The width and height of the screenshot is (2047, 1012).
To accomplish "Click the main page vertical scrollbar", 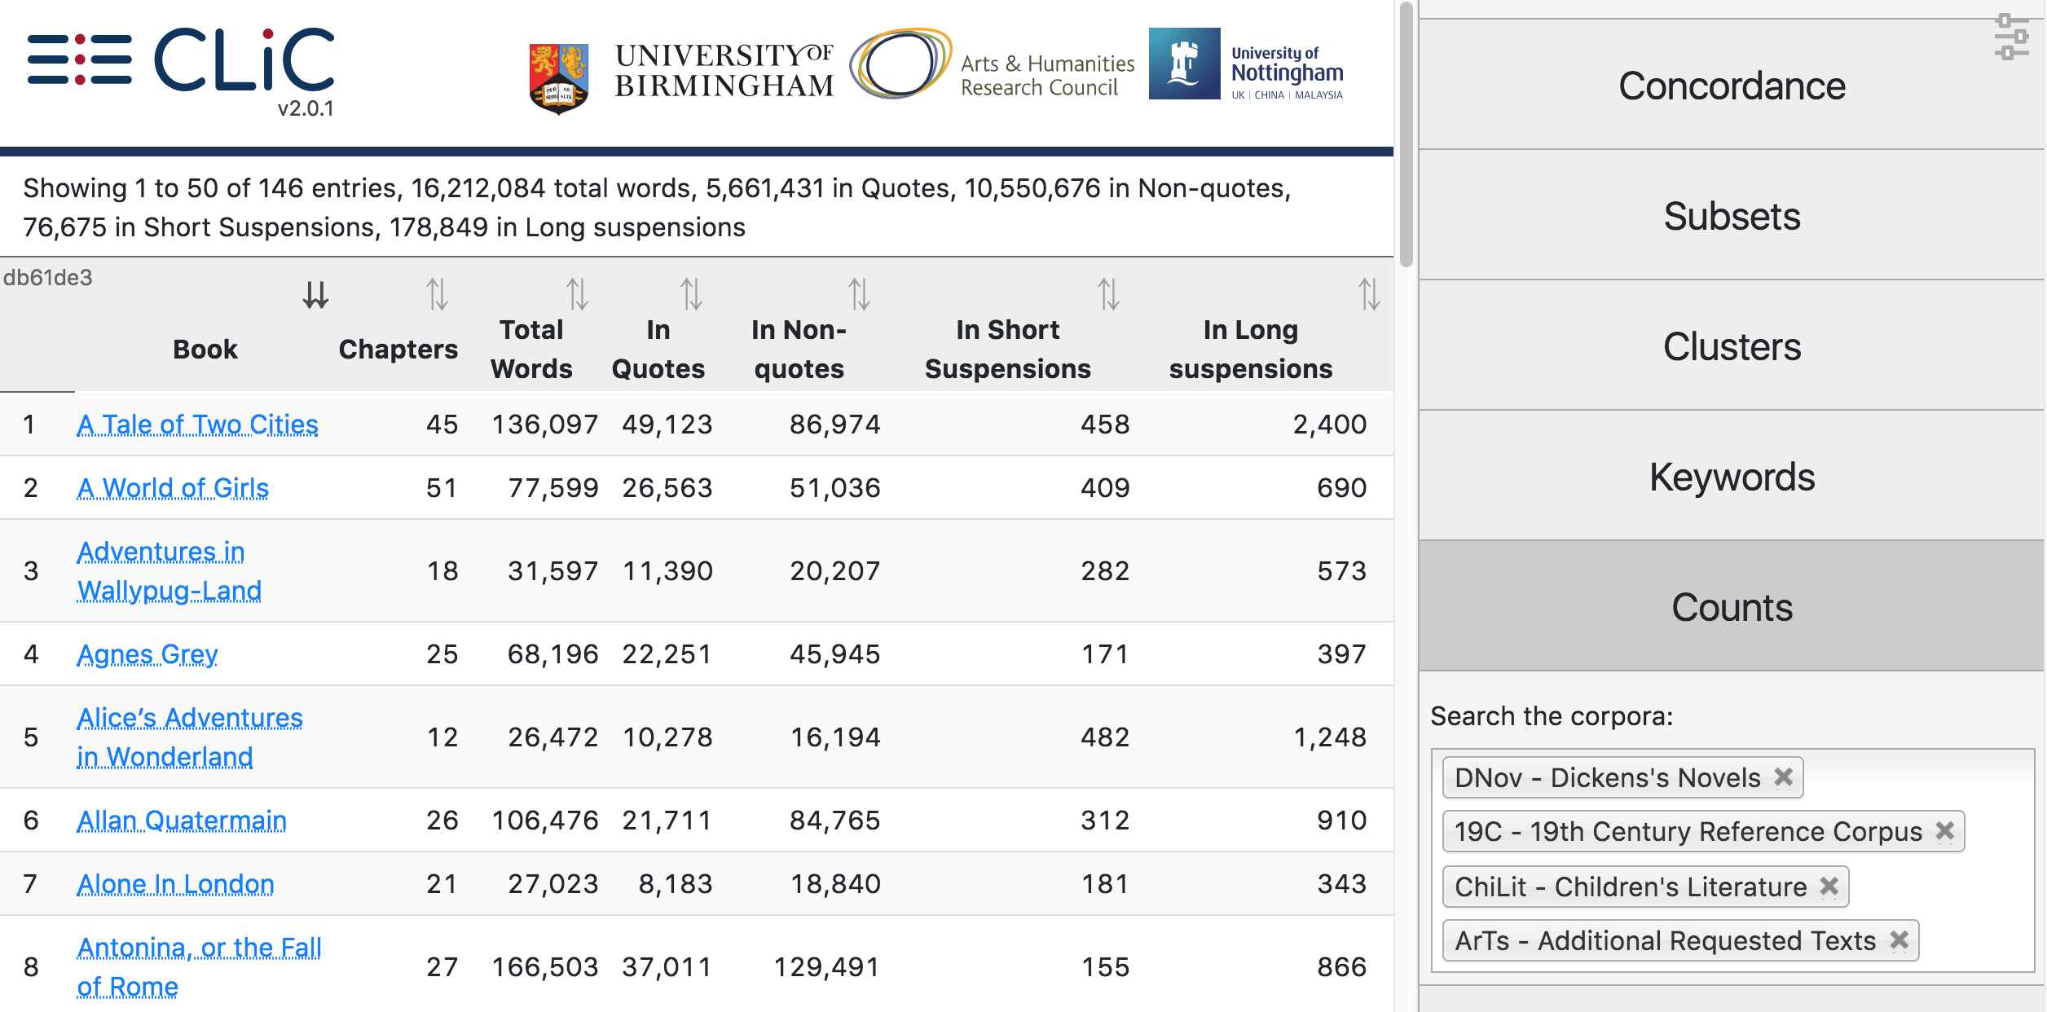I will [1406, 134].
